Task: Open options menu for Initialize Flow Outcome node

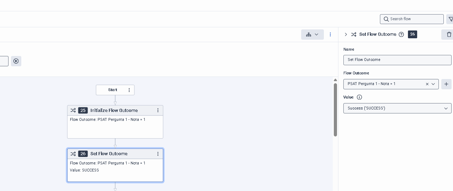Action: click(x=158, y=110)
